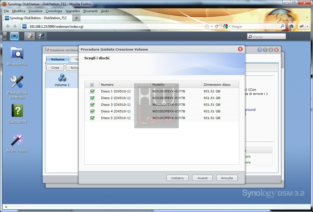Screen dimensions: 313x212
Task: Open the Strumenti menu
Action: [90, 11]
